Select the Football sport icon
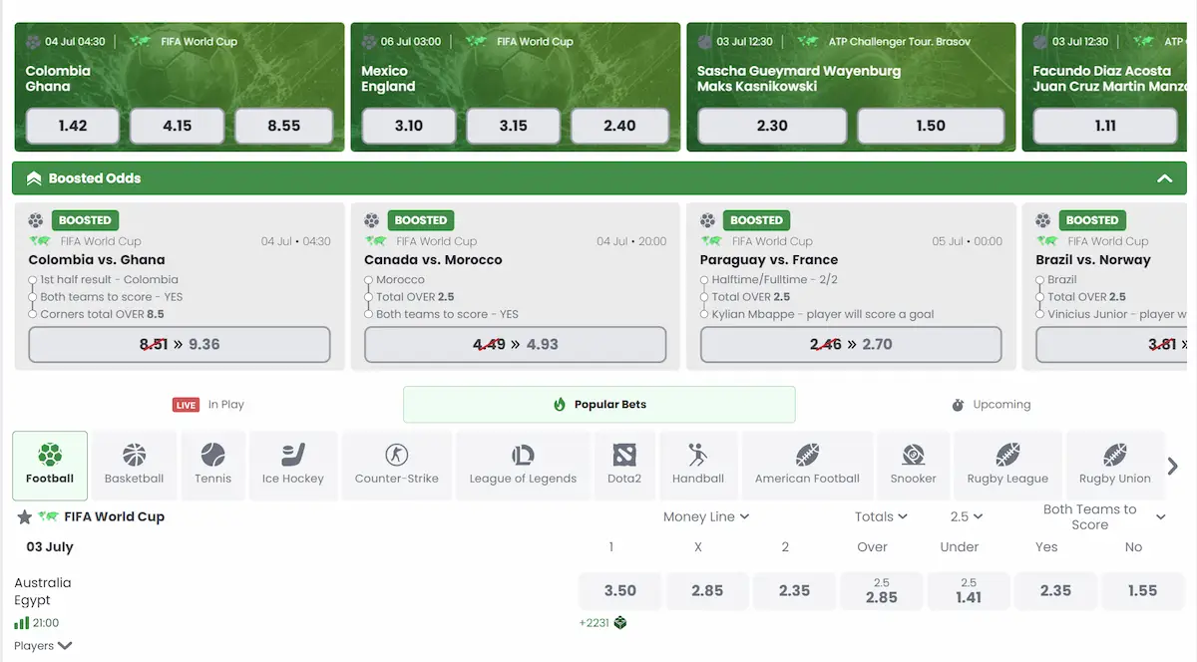Image resolution: width=1197 pixels, height=662 pixels. (50, 465)
